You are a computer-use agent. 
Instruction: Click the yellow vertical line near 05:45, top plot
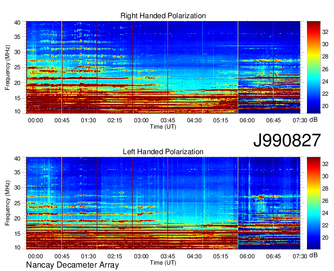[x=238, y=67]
